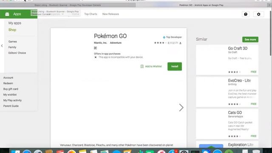The width and height of the screenshot is (272, 153).
Task: Click the Add to Wishlist bookmark icon
Action: [142, 66]
